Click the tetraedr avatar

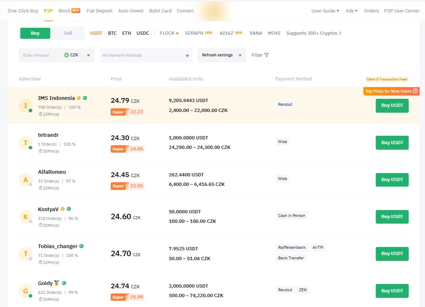(x=26, y=143)
